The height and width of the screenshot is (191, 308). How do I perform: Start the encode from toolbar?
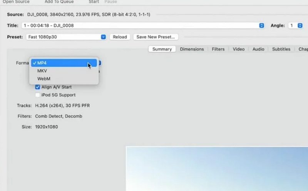click(94, 2)
